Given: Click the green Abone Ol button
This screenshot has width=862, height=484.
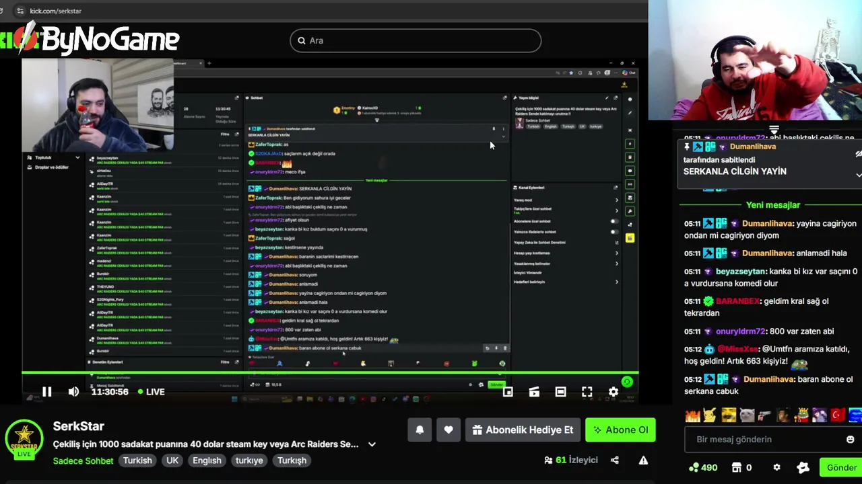Looking at the screenshot, I should click(x=620, y=430).
